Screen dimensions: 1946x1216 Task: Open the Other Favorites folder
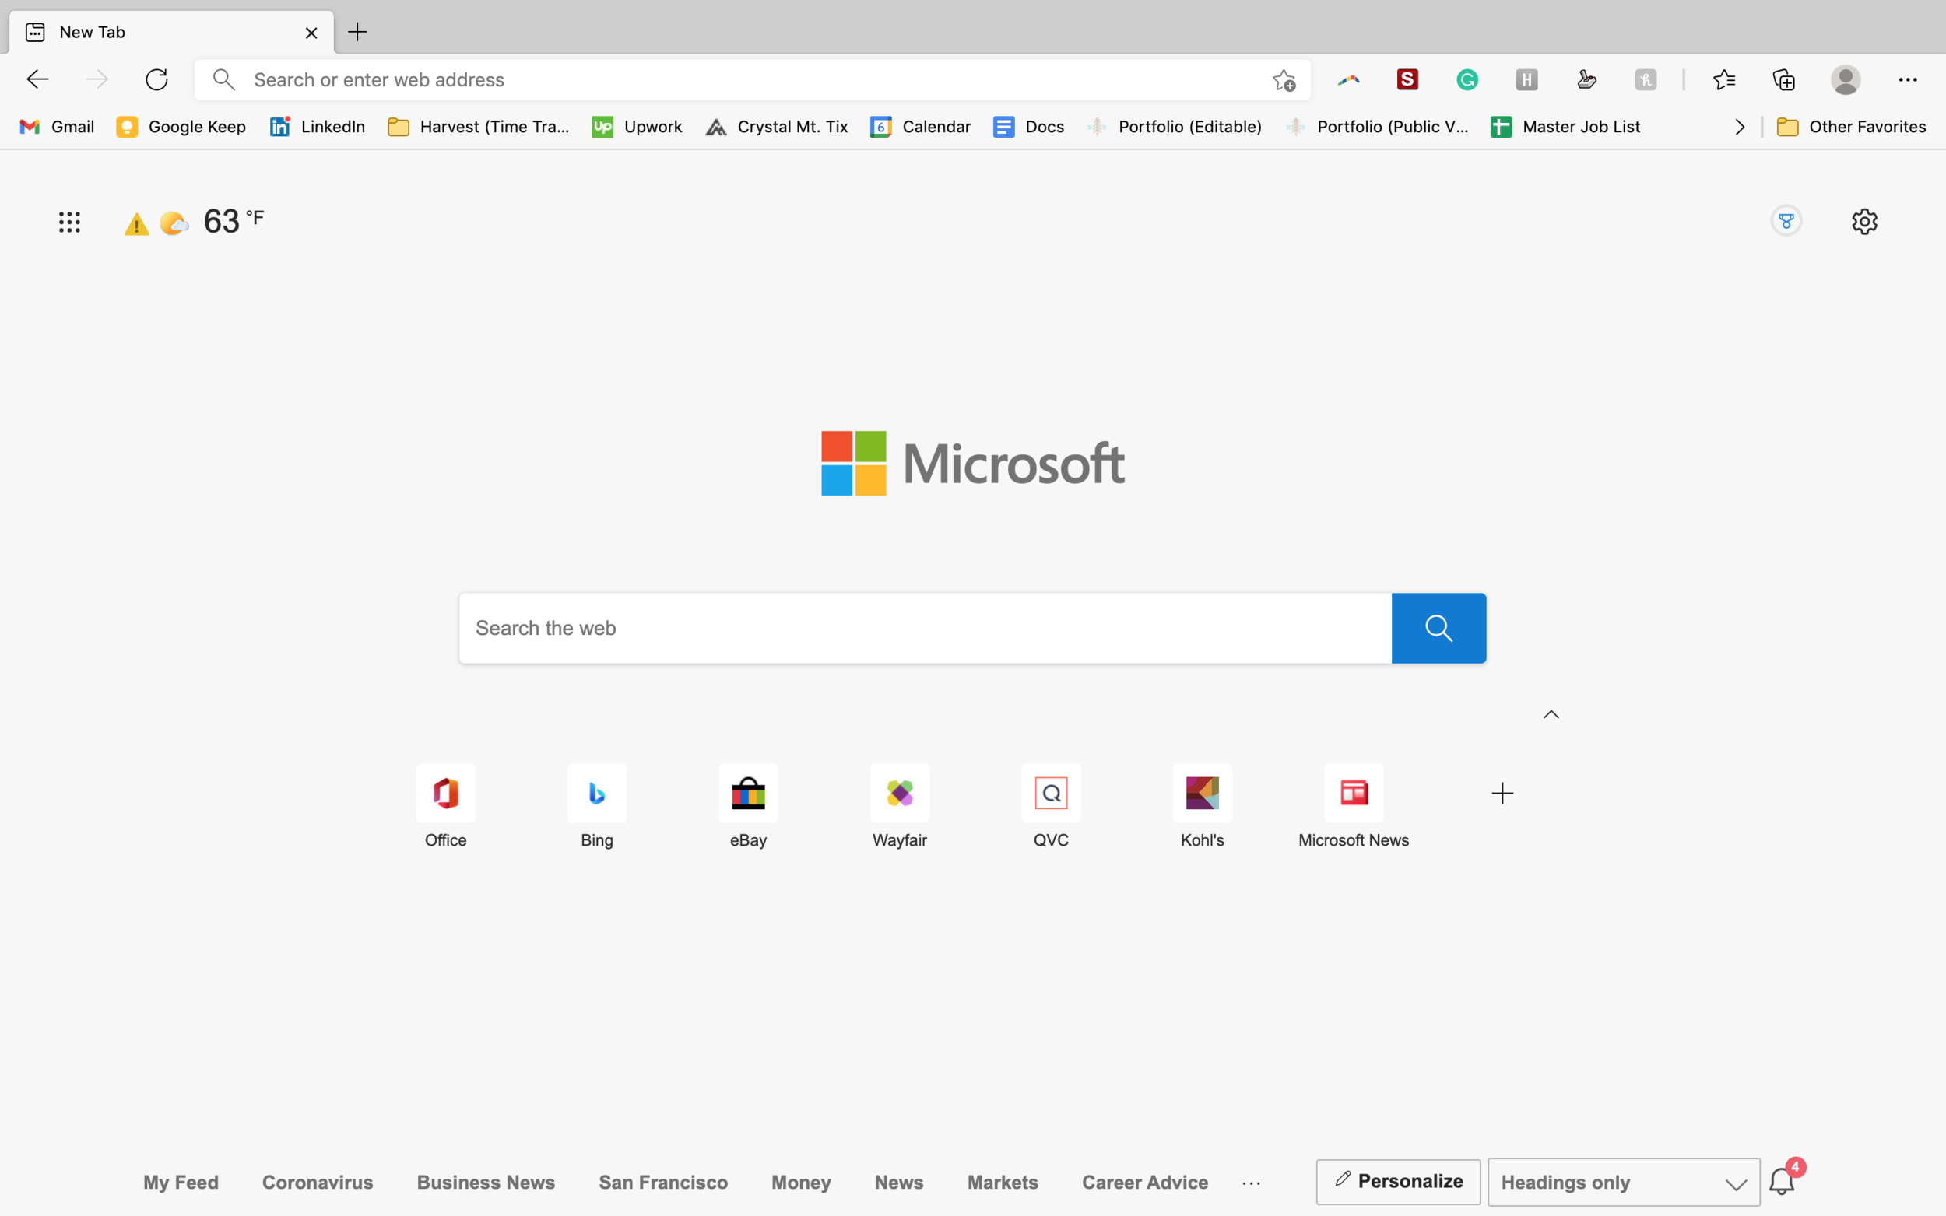coord(1851,127)
